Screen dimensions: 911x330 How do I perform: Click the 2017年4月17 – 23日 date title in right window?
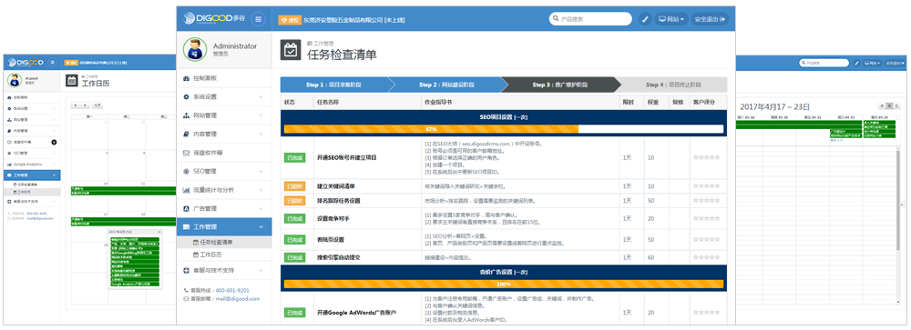pos(775,106)
